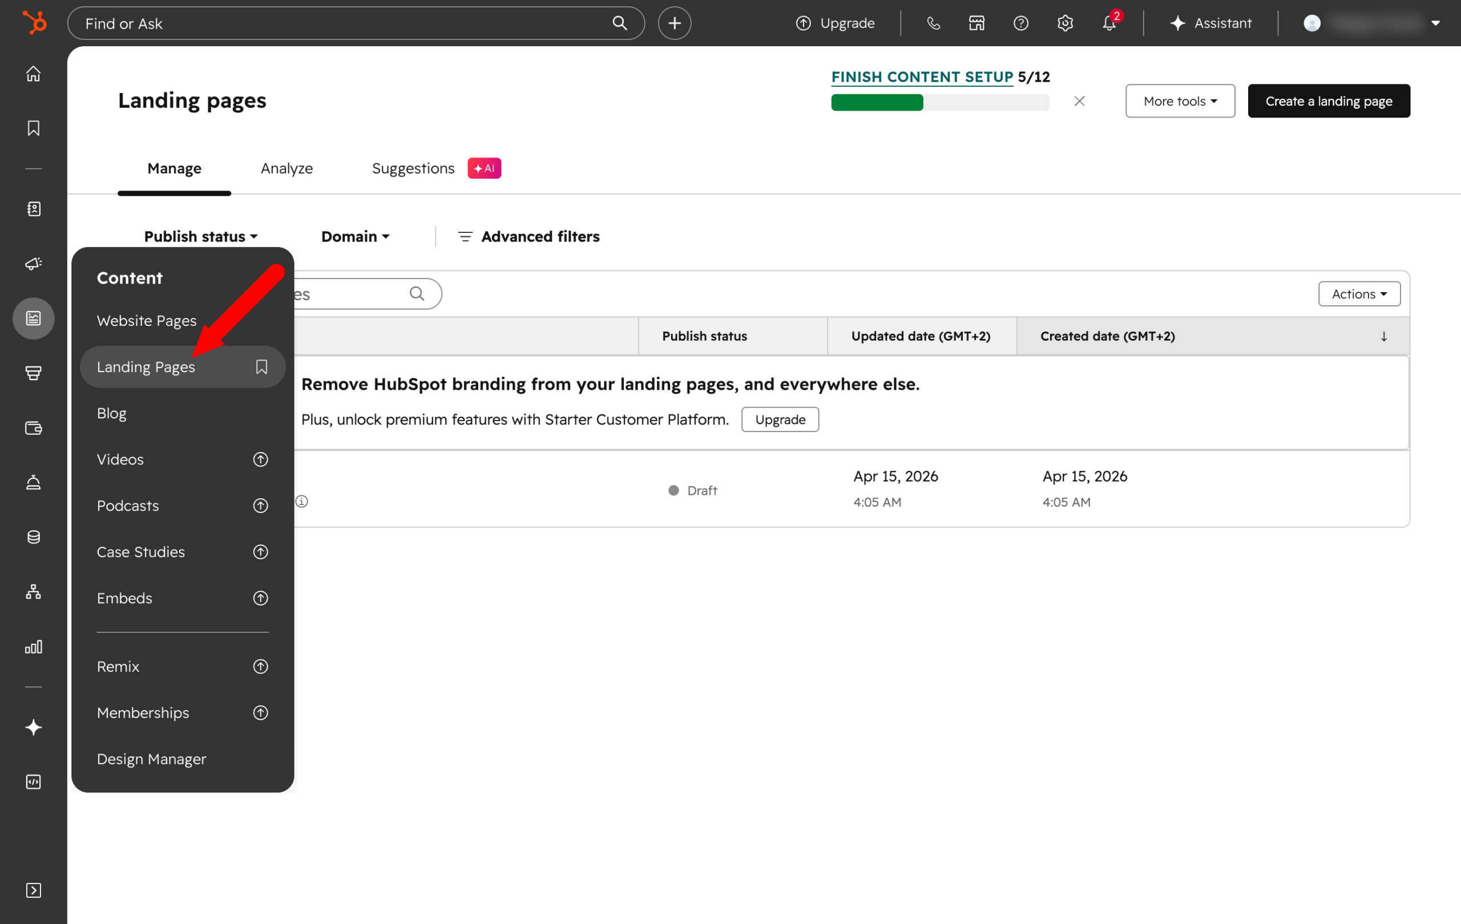Select Website Pages in Content menu
The height and width of the screenshot is (924, 1461).
146,320
